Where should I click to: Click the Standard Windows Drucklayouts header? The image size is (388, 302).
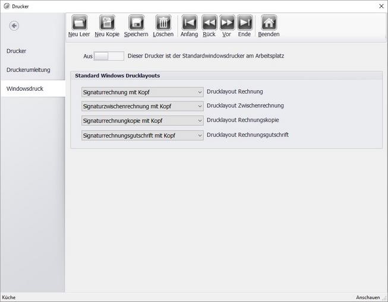pos(117,75)
